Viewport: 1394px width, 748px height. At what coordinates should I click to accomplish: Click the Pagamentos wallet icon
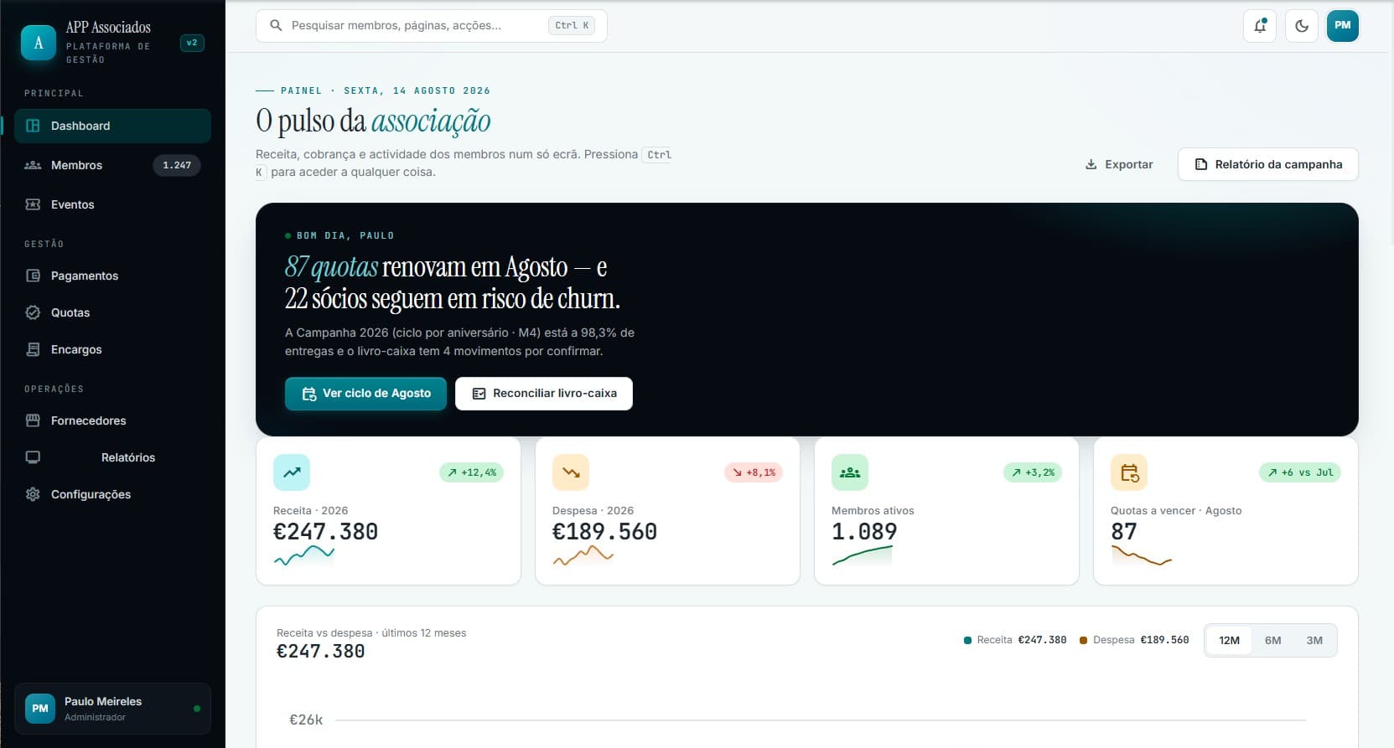click(x=33, y=276)
